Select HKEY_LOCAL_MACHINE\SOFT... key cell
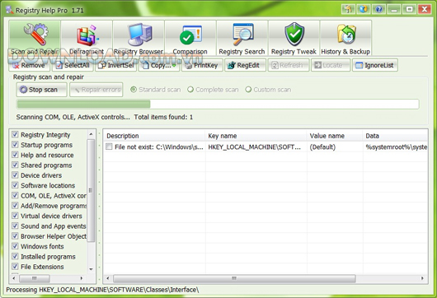The width and height of the screenshot is (437, 298). pos(255,147)
